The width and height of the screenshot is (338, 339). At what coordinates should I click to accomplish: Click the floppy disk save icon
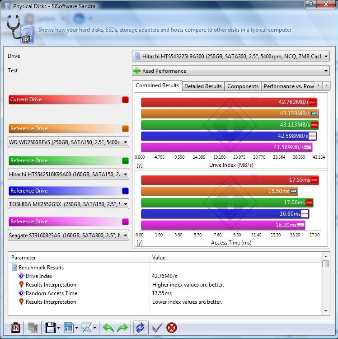point(50,328)
